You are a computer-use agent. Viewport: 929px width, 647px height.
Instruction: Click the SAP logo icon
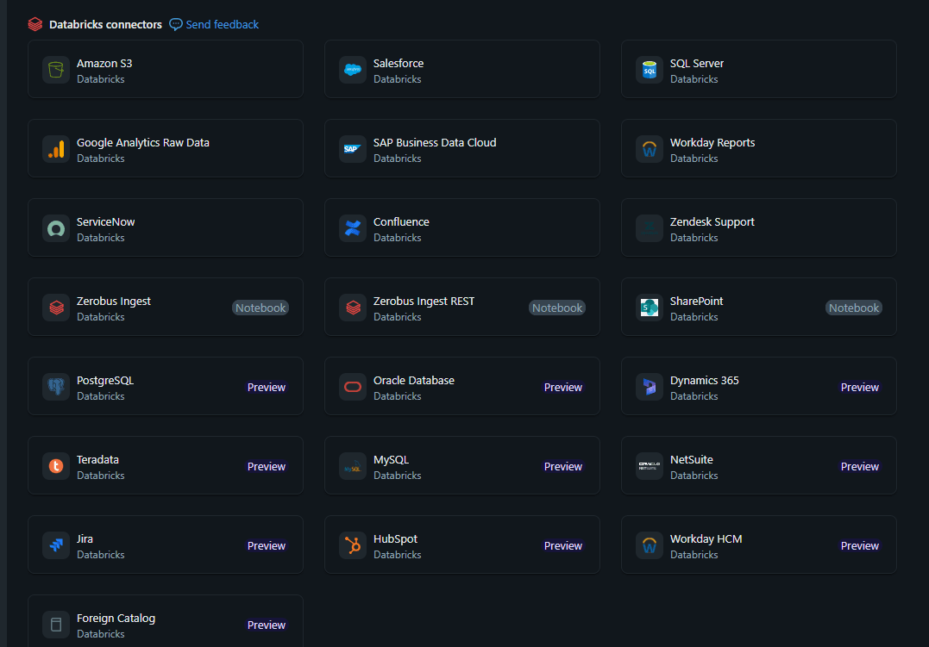(x=353, y=149)
